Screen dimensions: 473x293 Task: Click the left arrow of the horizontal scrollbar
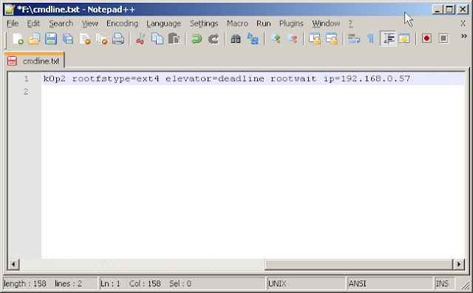13,264
